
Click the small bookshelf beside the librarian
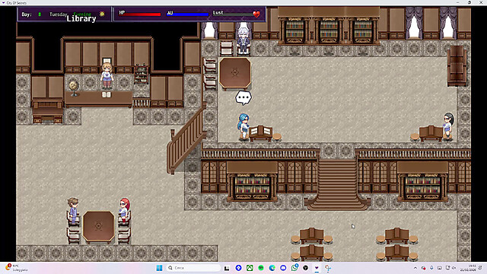coord(141,74)
